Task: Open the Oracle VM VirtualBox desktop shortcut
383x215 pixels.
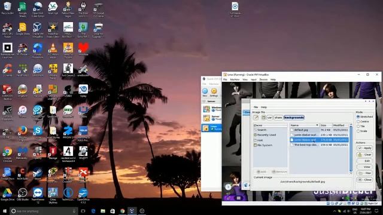Action: click(x=38, y=30)
